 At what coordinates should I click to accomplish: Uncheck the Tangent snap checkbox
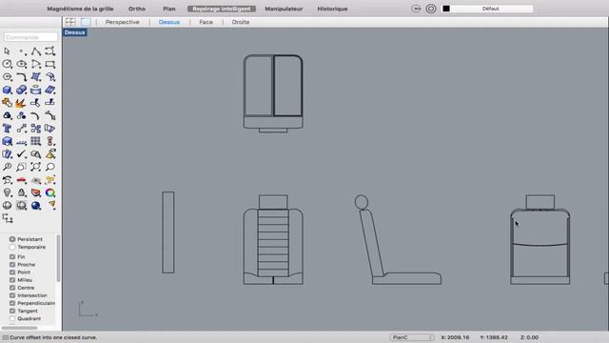click(12, 311)
